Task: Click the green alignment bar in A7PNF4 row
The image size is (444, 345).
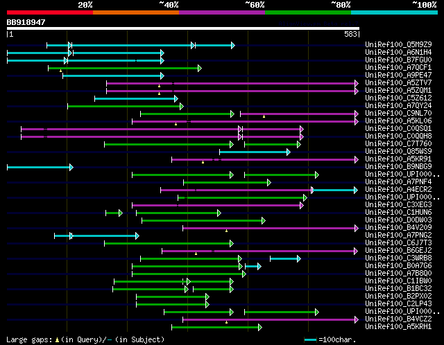Action: 227,183
